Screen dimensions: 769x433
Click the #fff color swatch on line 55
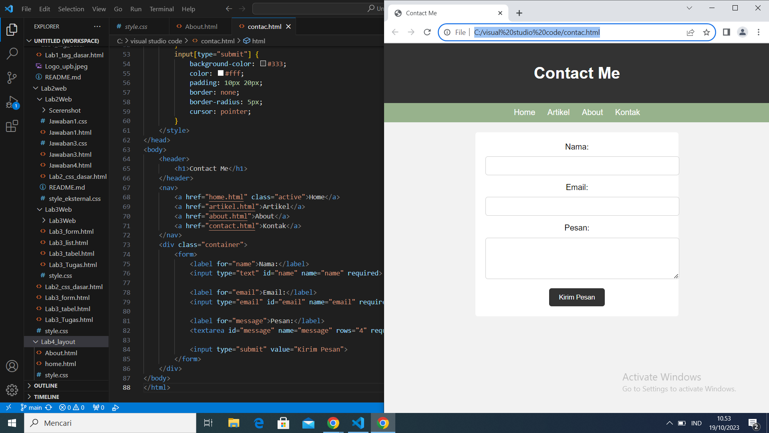(x=220, y=73)
